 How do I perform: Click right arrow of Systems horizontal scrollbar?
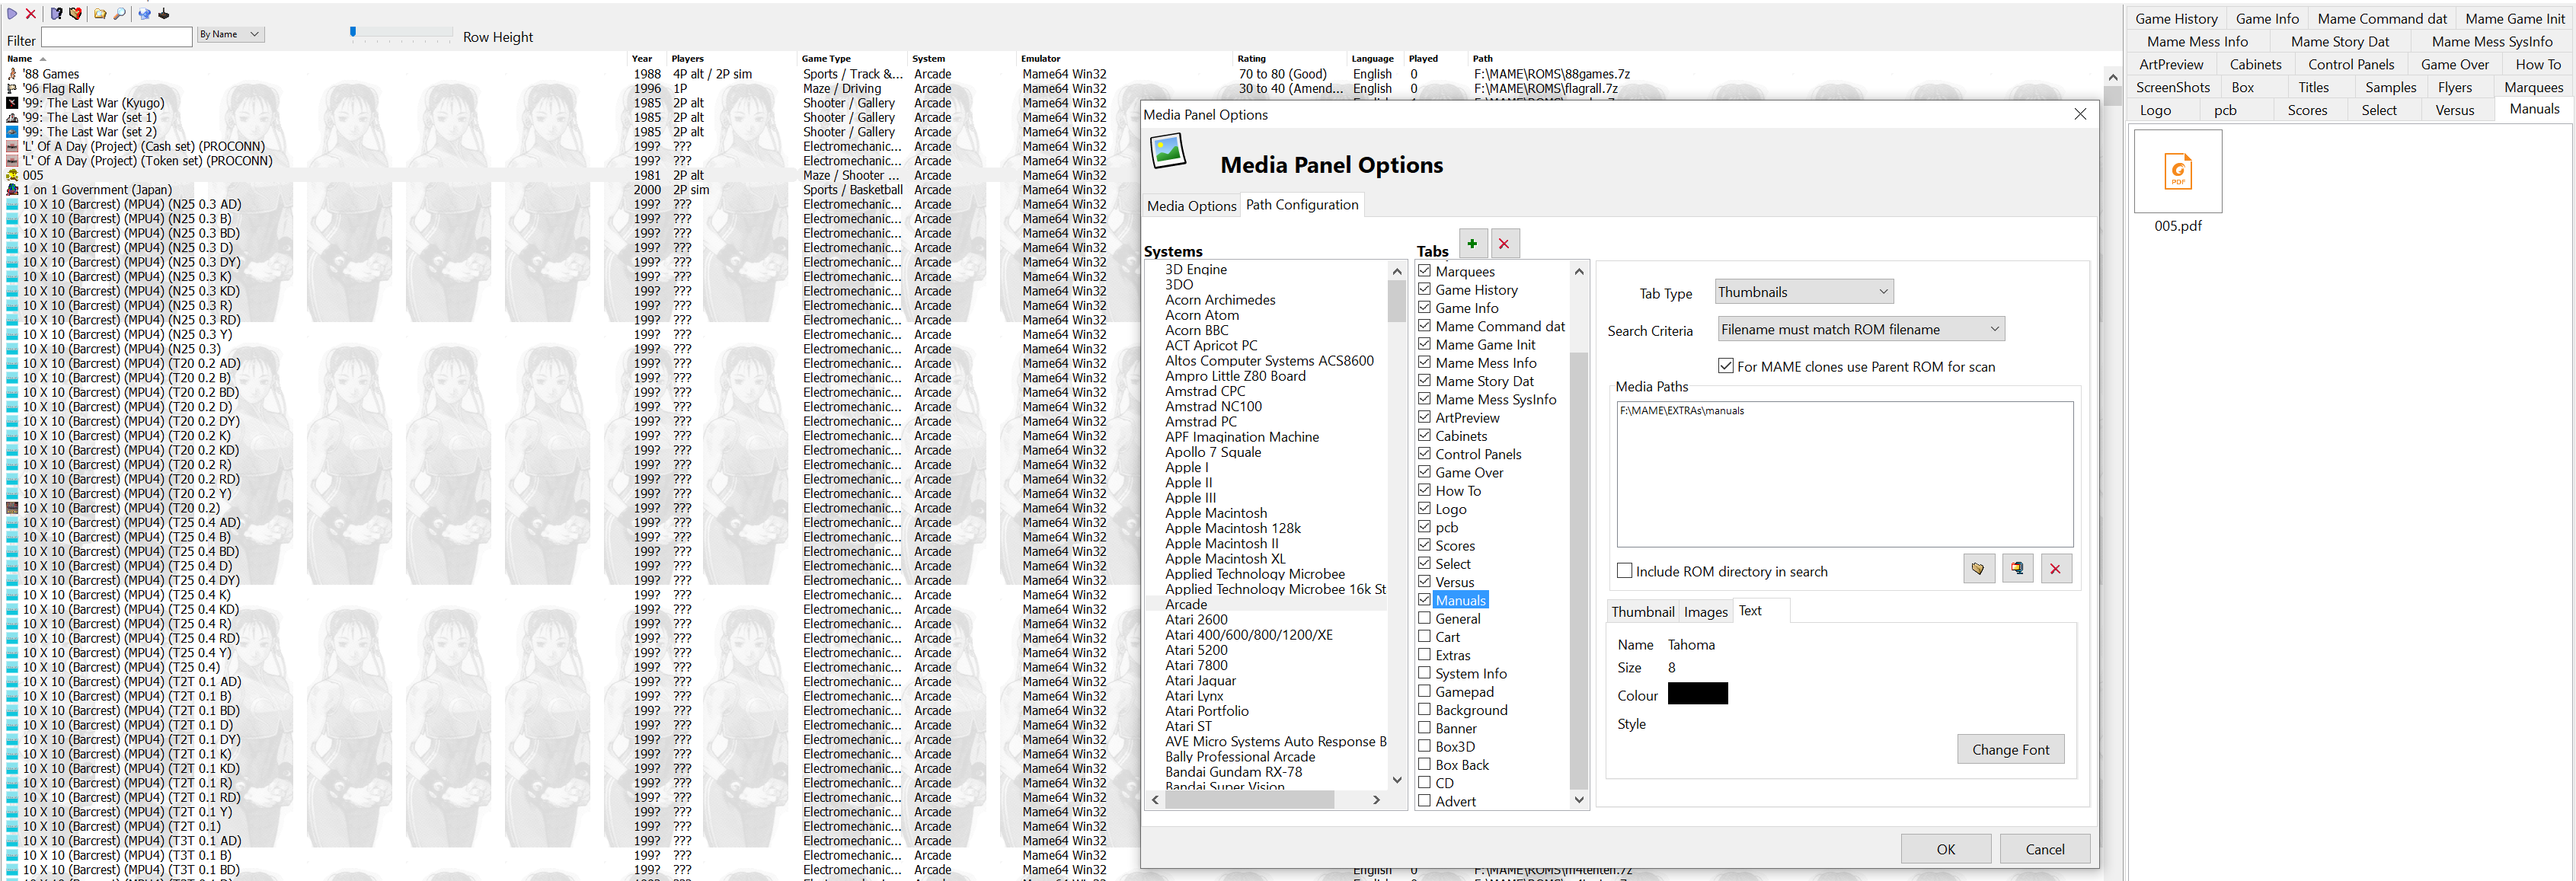point(1376,799)
